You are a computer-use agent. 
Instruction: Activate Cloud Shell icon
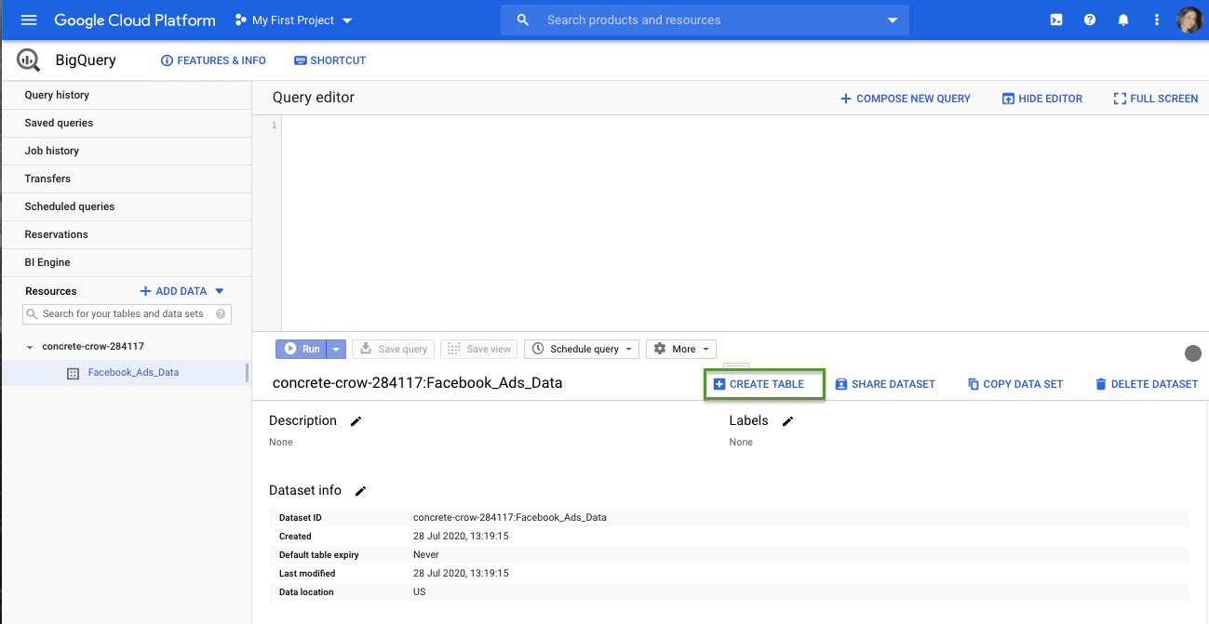click(x=1056, y=20)
